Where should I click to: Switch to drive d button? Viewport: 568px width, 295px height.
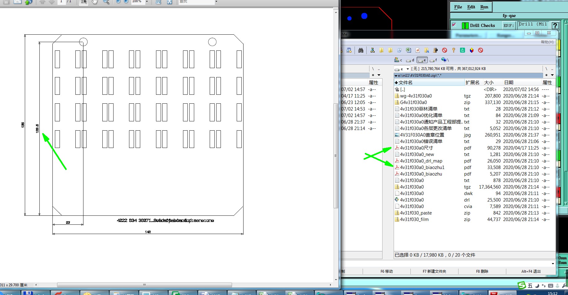click(410, 60)
